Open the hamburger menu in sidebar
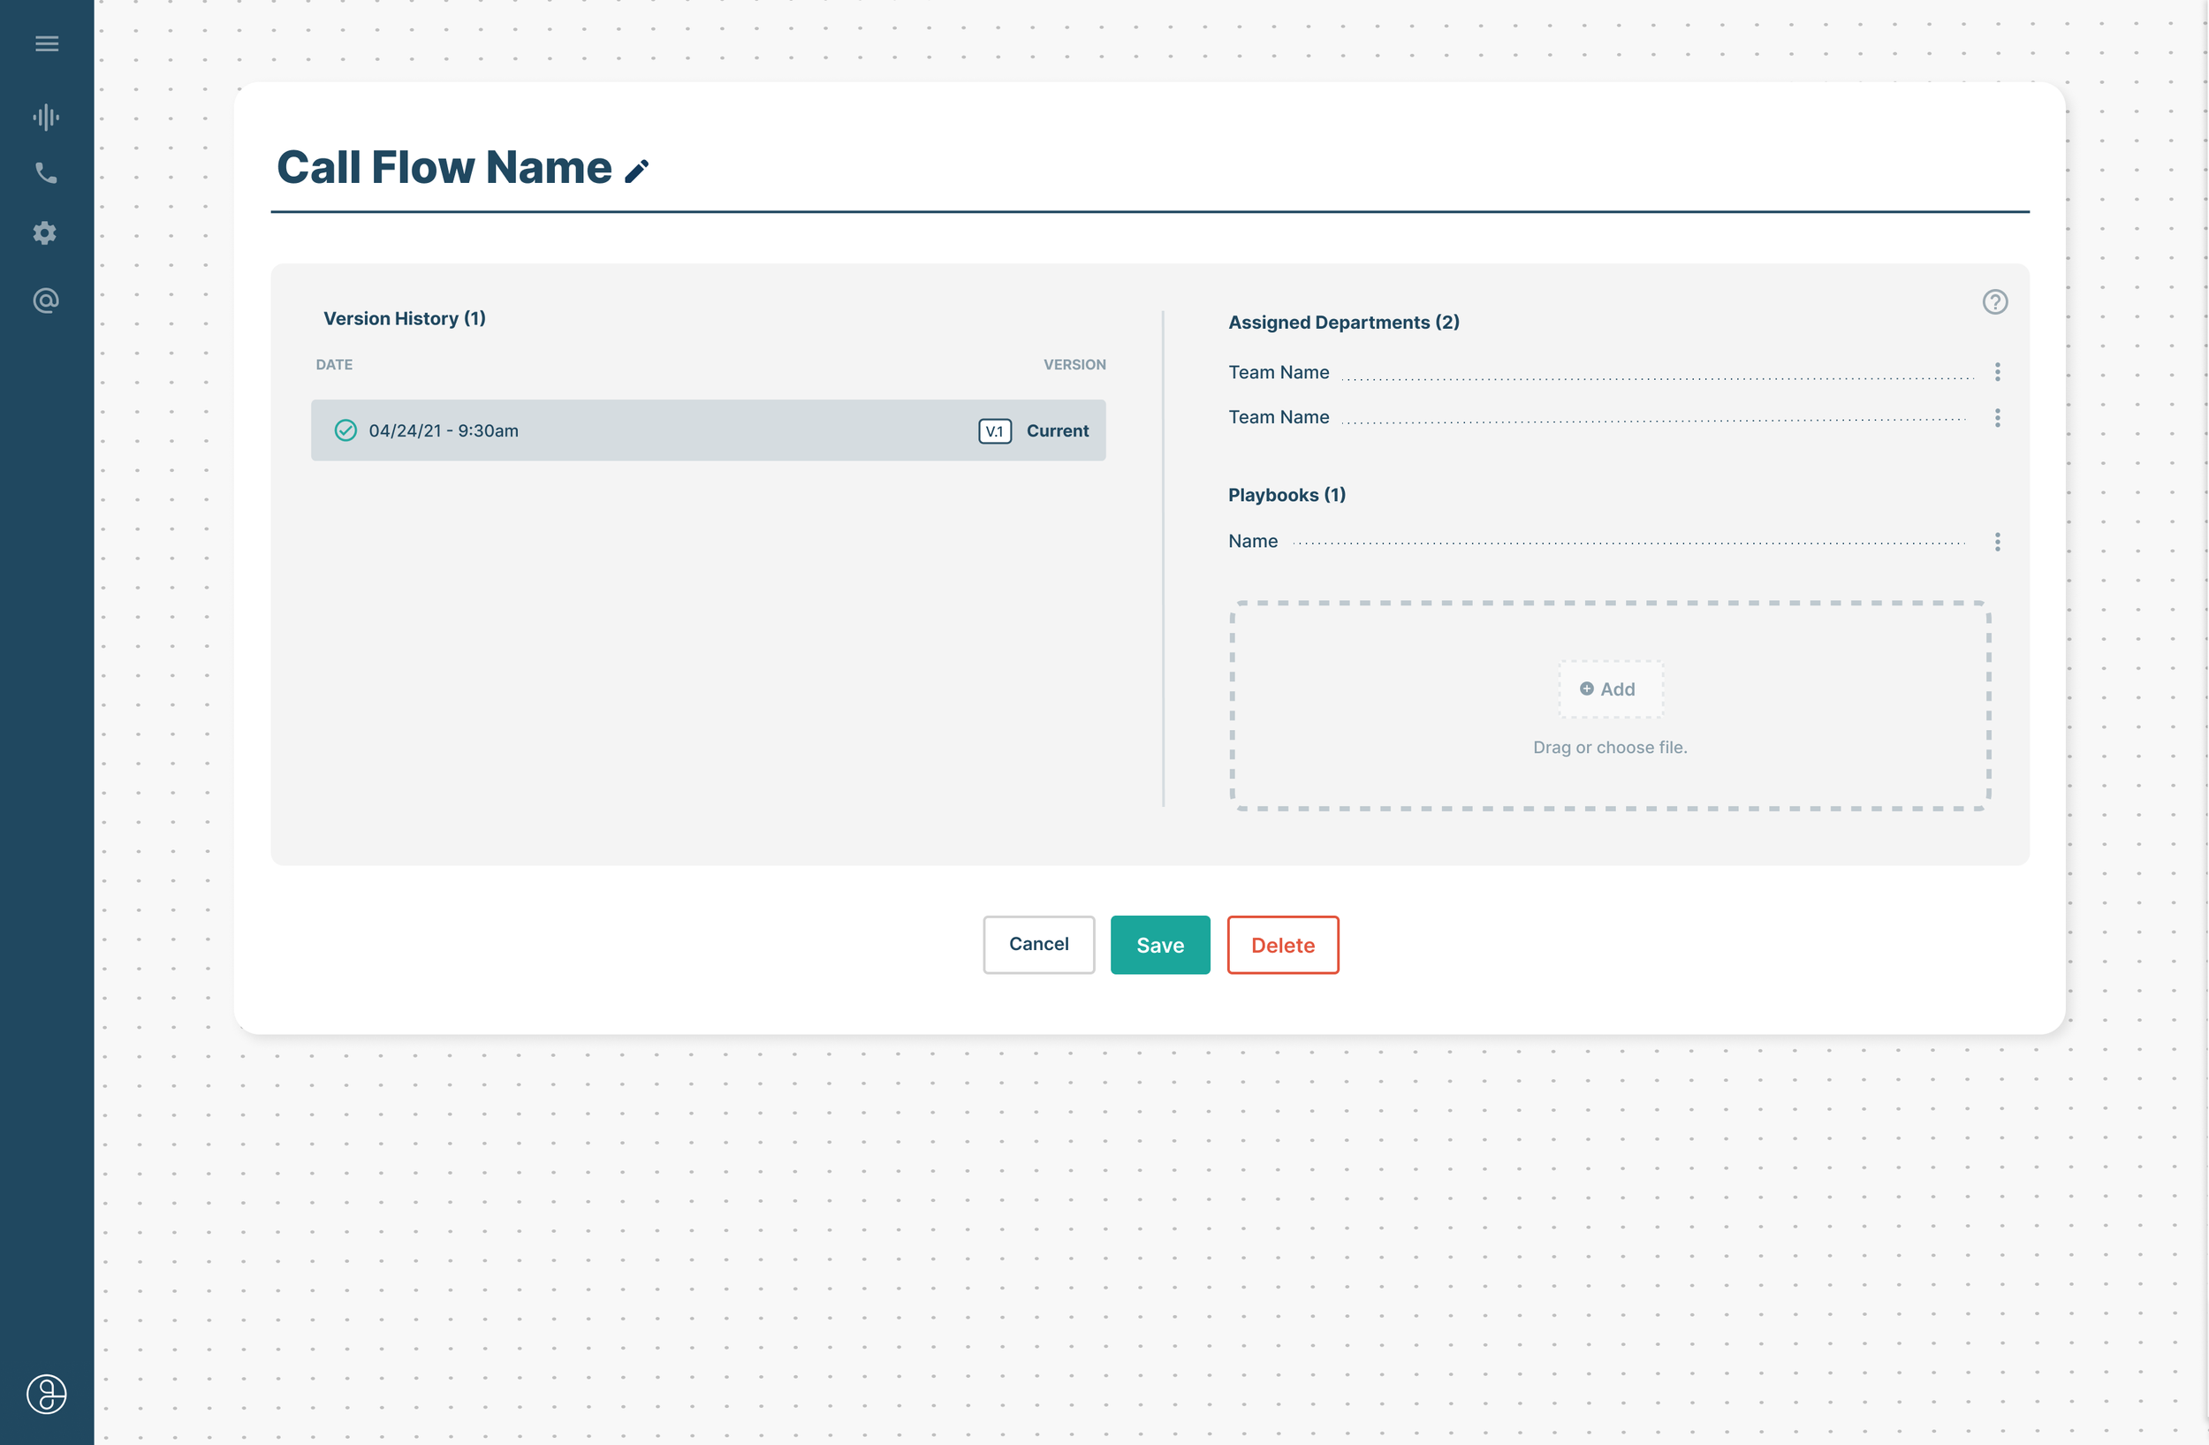Image resolution: width=2209 pixels, height=1445 pixels. pyautogui.click(x=47, y=43)
